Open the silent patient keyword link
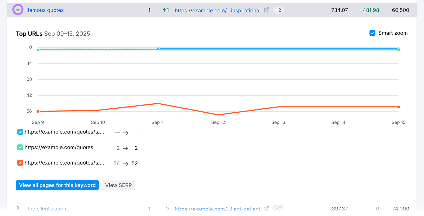The height and width of the screenshot is (216, 424). pyautogui.click(x=48, y=209)
